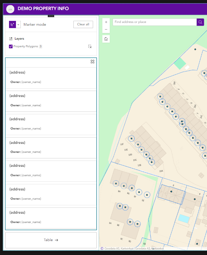This screenshot has height=255, width=207.
Task: Open the Table view button
Action: pos(51,240)
